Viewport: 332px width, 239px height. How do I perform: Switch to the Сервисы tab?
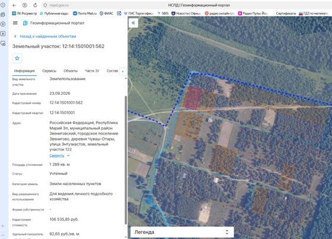click(49, 71)
